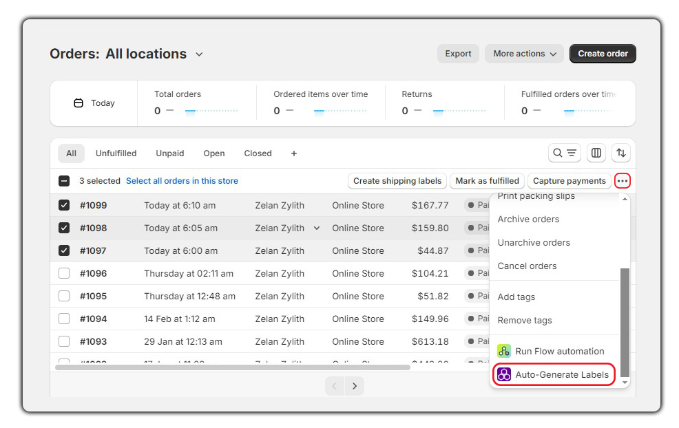Switch to the Unfulfilled tab
679x428 pixels.
(x=116, y=153)
